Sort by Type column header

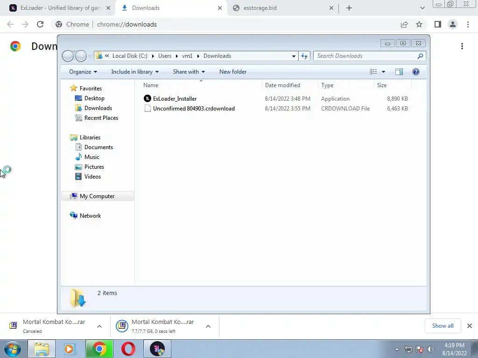pos(346,85)
